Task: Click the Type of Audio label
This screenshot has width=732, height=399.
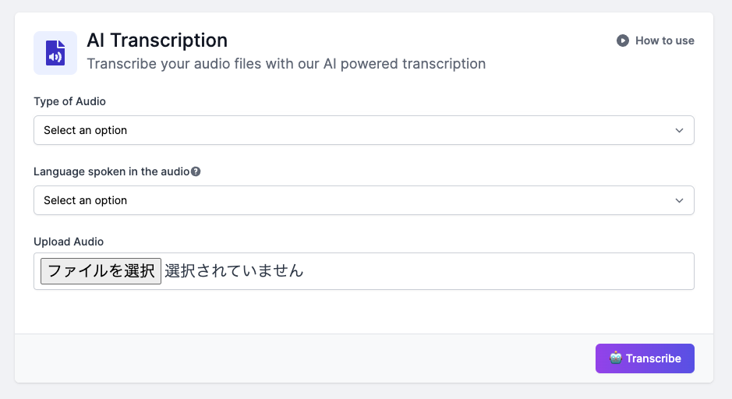Action: coord(69,101)
